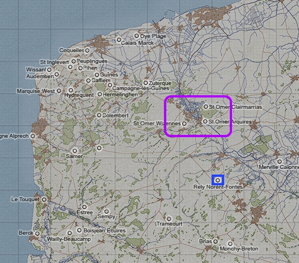Pick the Colembert airfield marker
This screenshot has height=263, width=299.
99,115
